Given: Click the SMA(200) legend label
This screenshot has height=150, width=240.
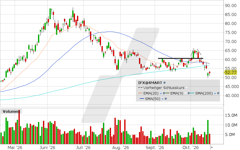Looking at the screenshot, I should 204,93.
